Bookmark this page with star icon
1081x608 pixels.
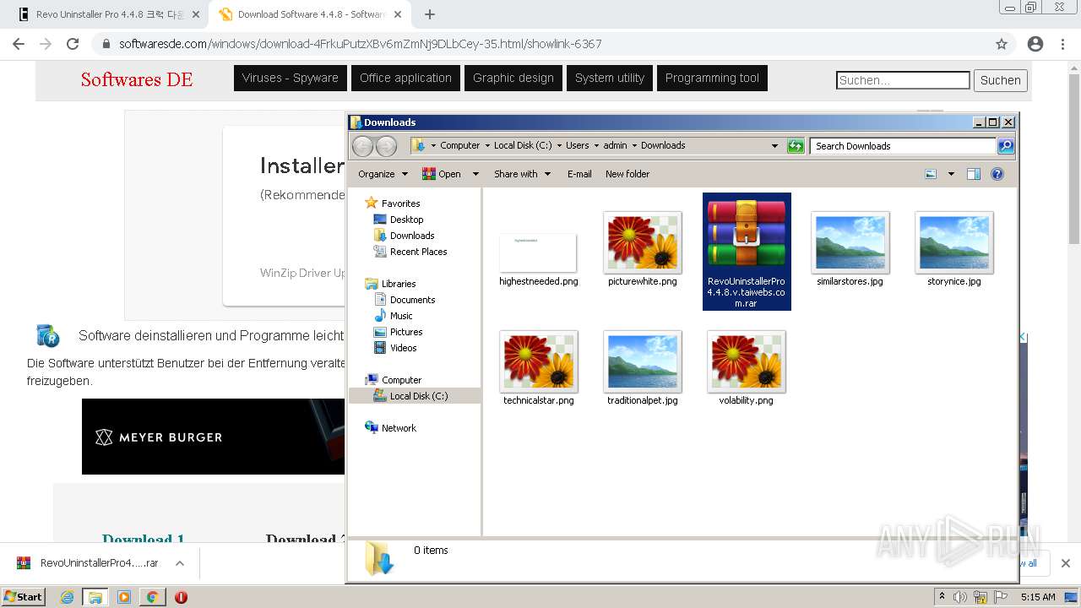(1002, 44)
